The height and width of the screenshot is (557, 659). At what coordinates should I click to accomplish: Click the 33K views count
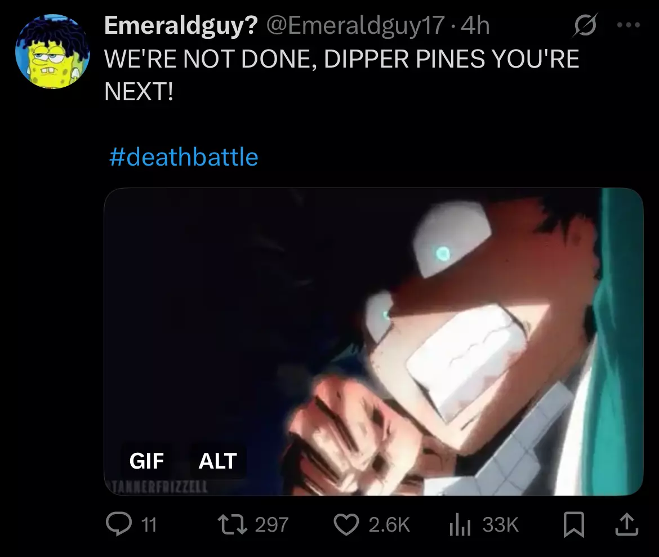click(x=501, y=525)
